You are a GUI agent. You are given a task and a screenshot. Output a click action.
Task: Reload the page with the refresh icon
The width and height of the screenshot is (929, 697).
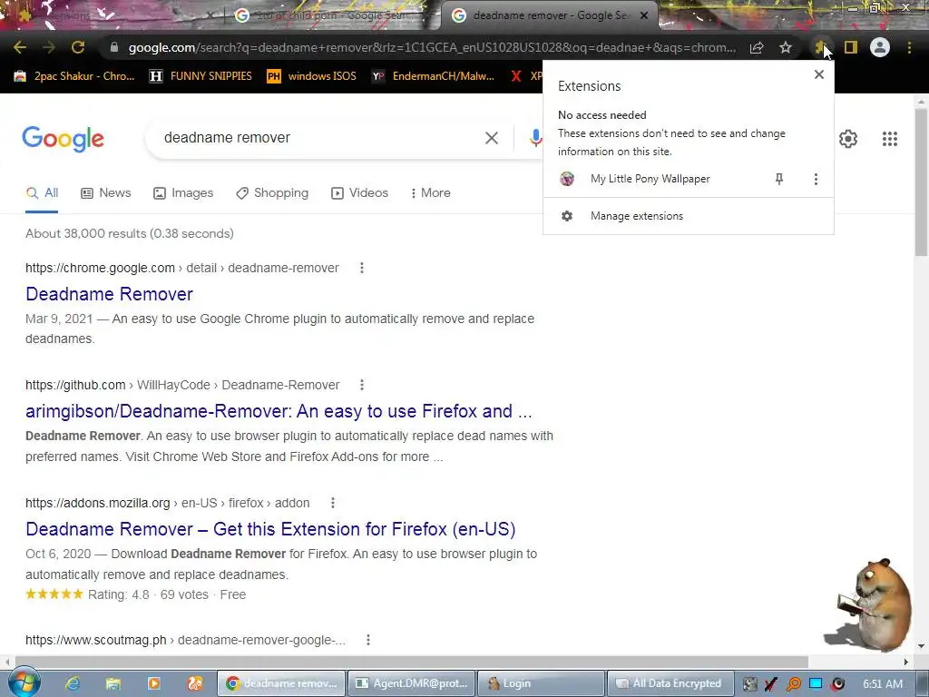[78, 47]
